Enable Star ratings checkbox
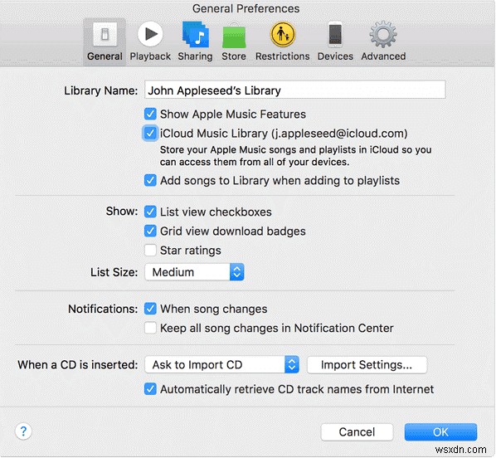The image size is (496, 458). coord(150,251)
